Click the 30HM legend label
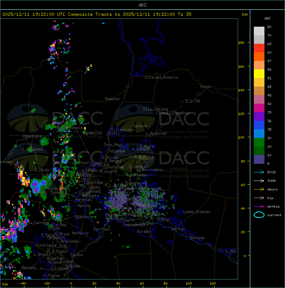 tap(271, 181)
